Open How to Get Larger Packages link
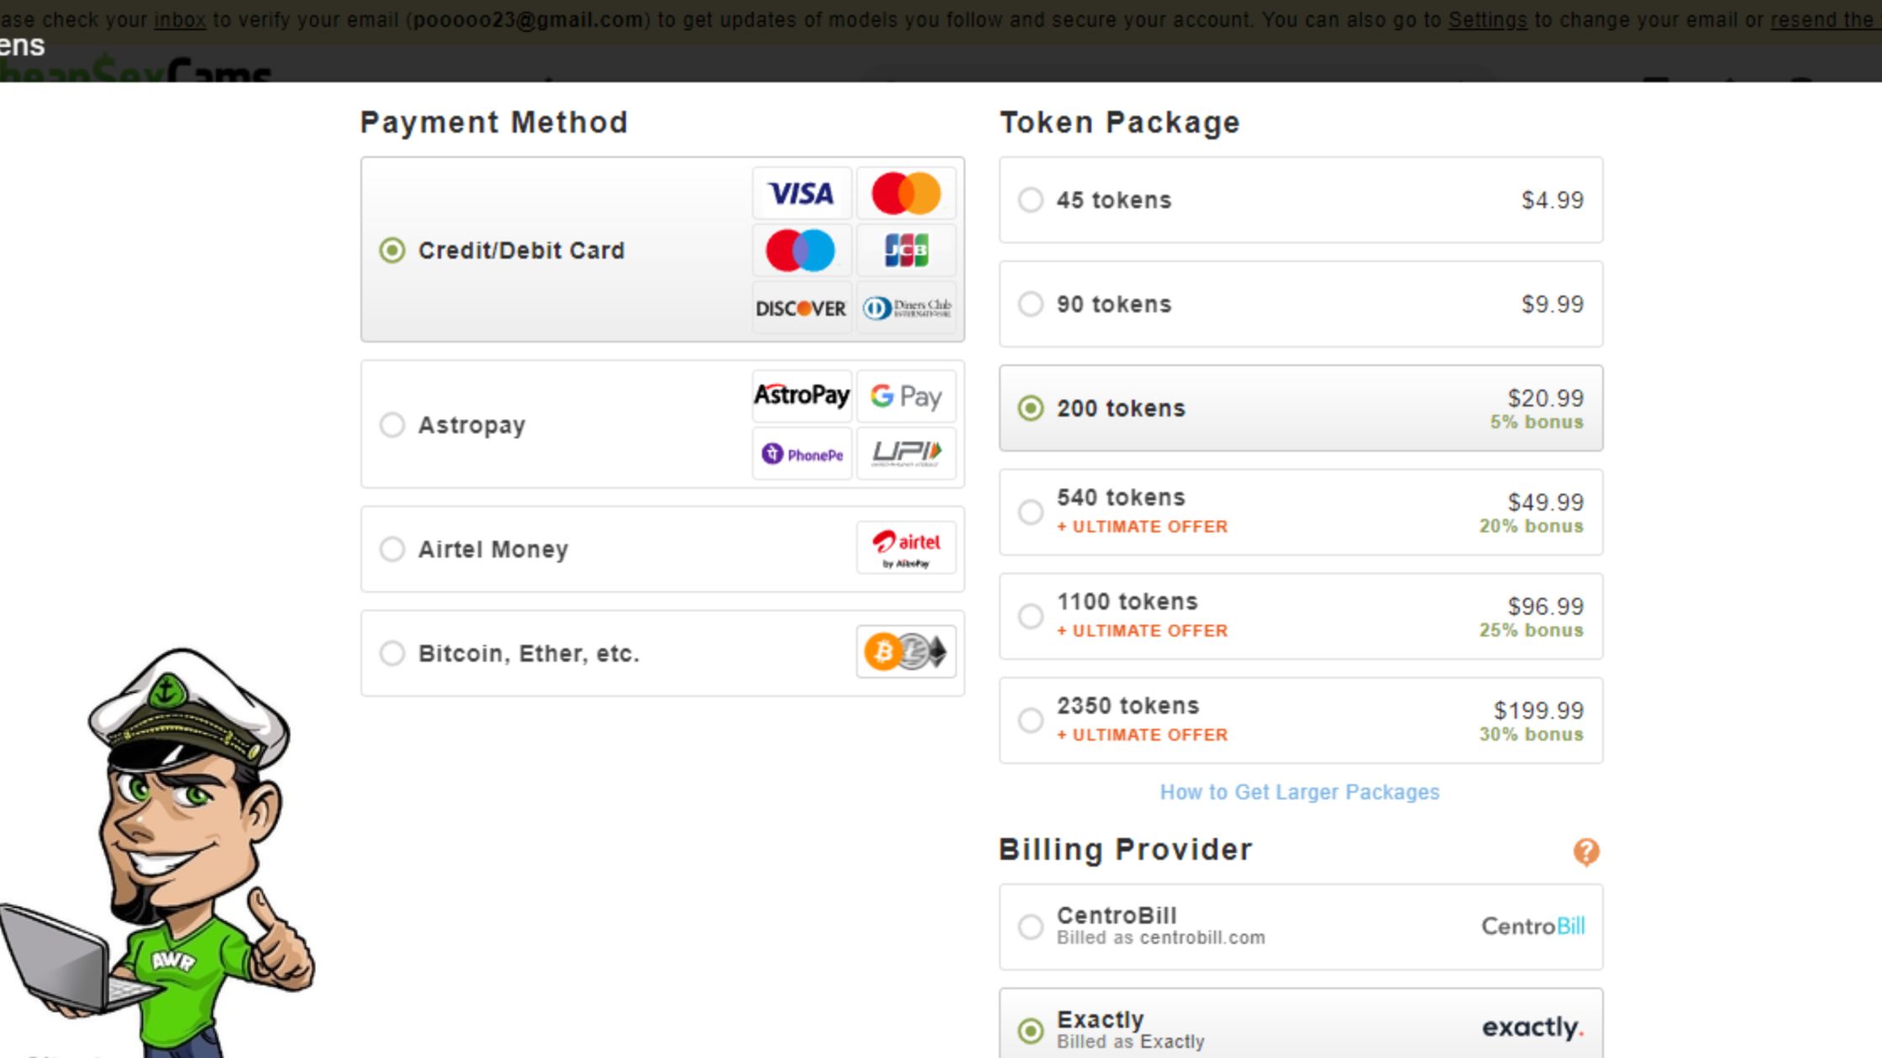The width and height of the screenshot is (1882, 1058). [1299, 792]
